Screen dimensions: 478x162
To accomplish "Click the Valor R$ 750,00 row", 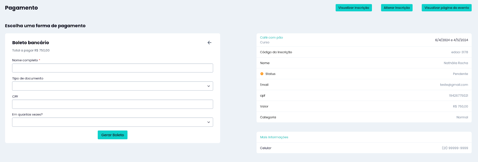I will tap(364, 107).
